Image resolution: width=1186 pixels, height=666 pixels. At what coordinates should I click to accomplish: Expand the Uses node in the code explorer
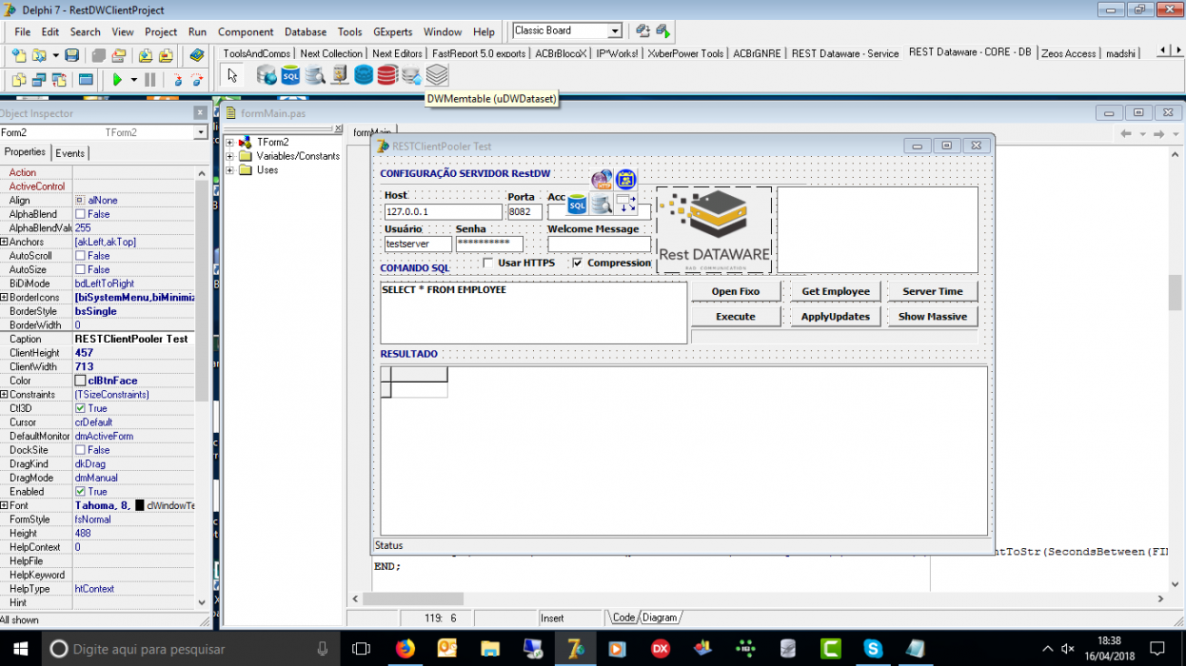[x=228, y=171]
